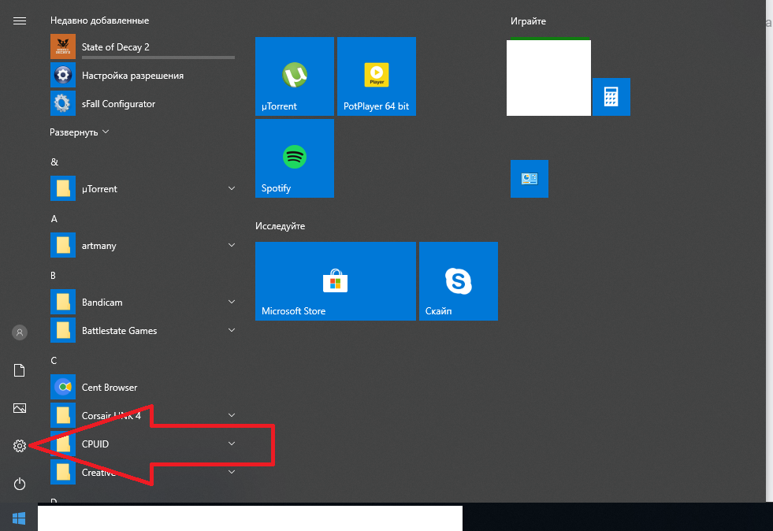Open the µTorrent tile

(x=295, y=76)
